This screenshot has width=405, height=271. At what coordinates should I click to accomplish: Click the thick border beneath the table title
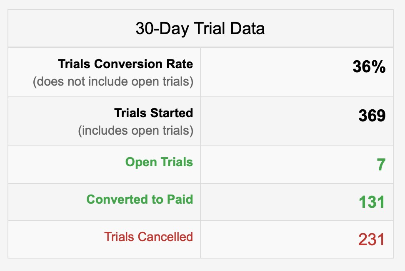click(201, 47)
